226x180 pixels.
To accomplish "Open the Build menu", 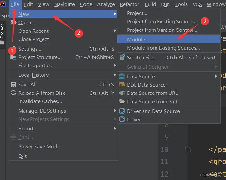I will tap(150, 4).
